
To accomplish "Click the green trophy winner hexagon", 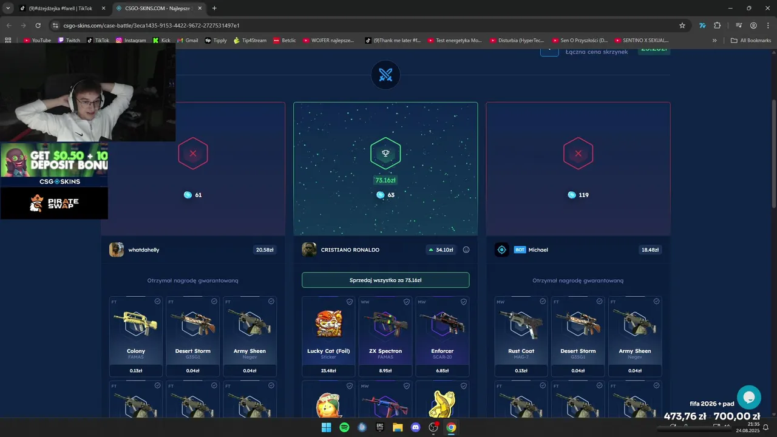I will pos(385,153).
